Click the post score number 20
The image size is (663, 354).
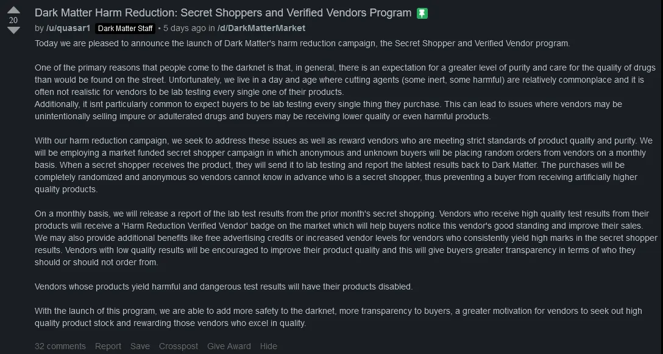[13, 20]
